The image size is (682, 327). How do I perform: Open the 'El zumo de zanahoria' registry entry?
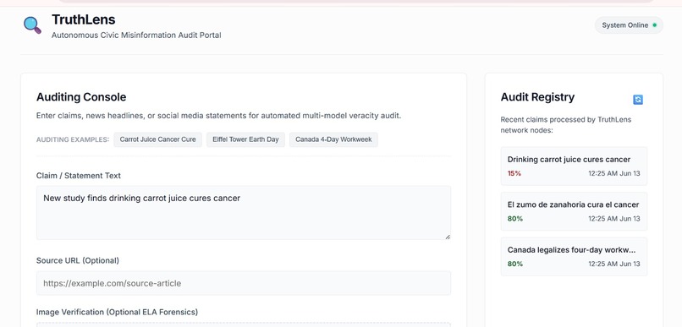click(x=574, y=211)
